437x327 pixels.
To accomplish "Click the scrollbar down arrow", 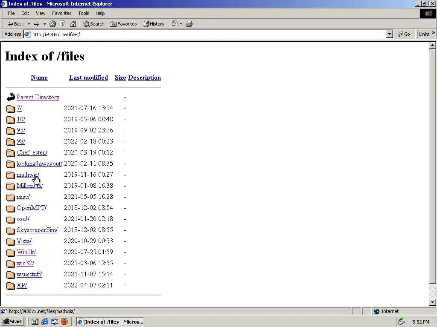I will point(433,302).
